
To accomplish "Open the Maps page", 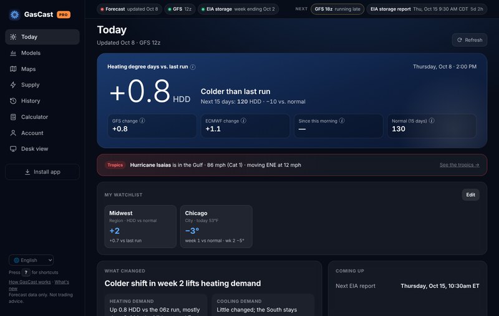I will pos(42,69).
